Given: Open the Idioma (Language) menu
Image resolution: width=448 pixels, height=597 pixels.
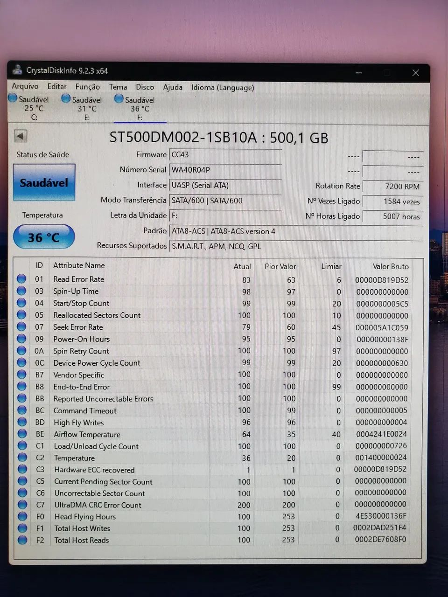Looking at the screenshot, I should click(223, 87).
